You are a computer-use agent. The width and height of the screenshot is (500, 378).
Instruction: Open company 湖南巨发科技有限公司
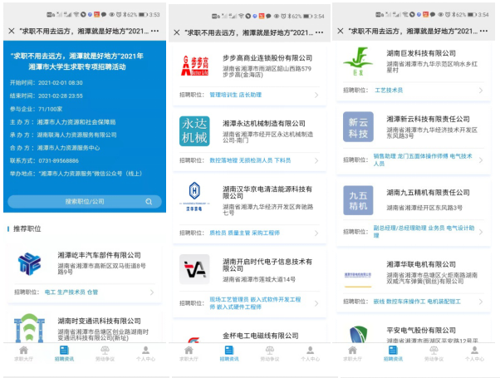coord(421,53)
